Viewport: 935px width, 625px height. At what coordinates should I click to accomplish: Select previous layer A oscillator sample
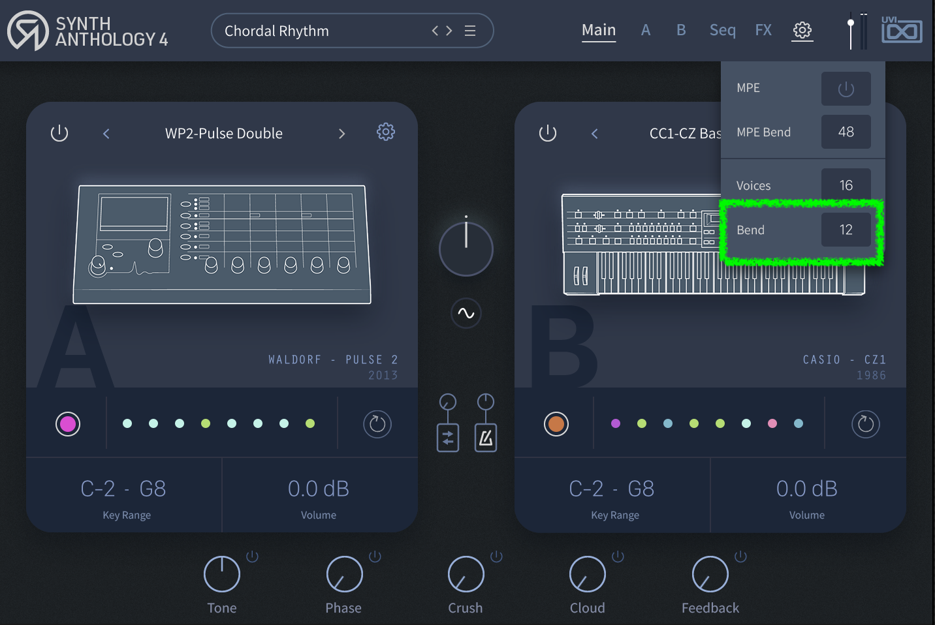[106, 134]
